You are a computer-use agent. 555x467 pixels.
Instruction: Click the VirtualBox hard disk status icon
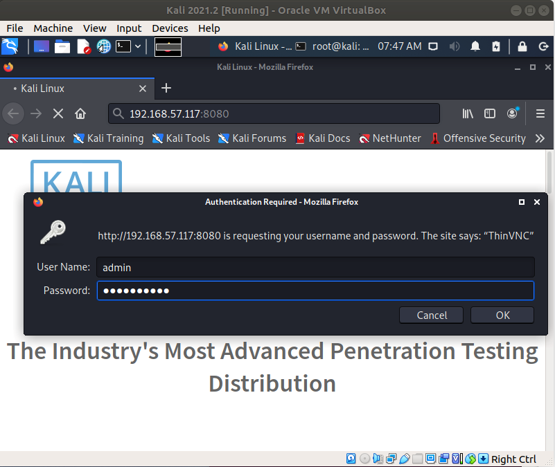[x=351, y=459]
